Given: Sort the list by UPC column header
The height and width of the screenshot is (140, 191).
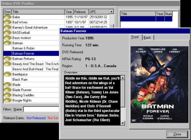Looking at the screenshot, I should [99, 12].
